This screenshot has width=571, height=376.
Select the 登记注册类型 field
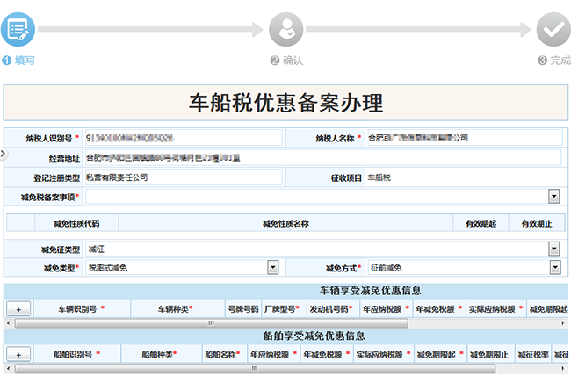[183, 177]
